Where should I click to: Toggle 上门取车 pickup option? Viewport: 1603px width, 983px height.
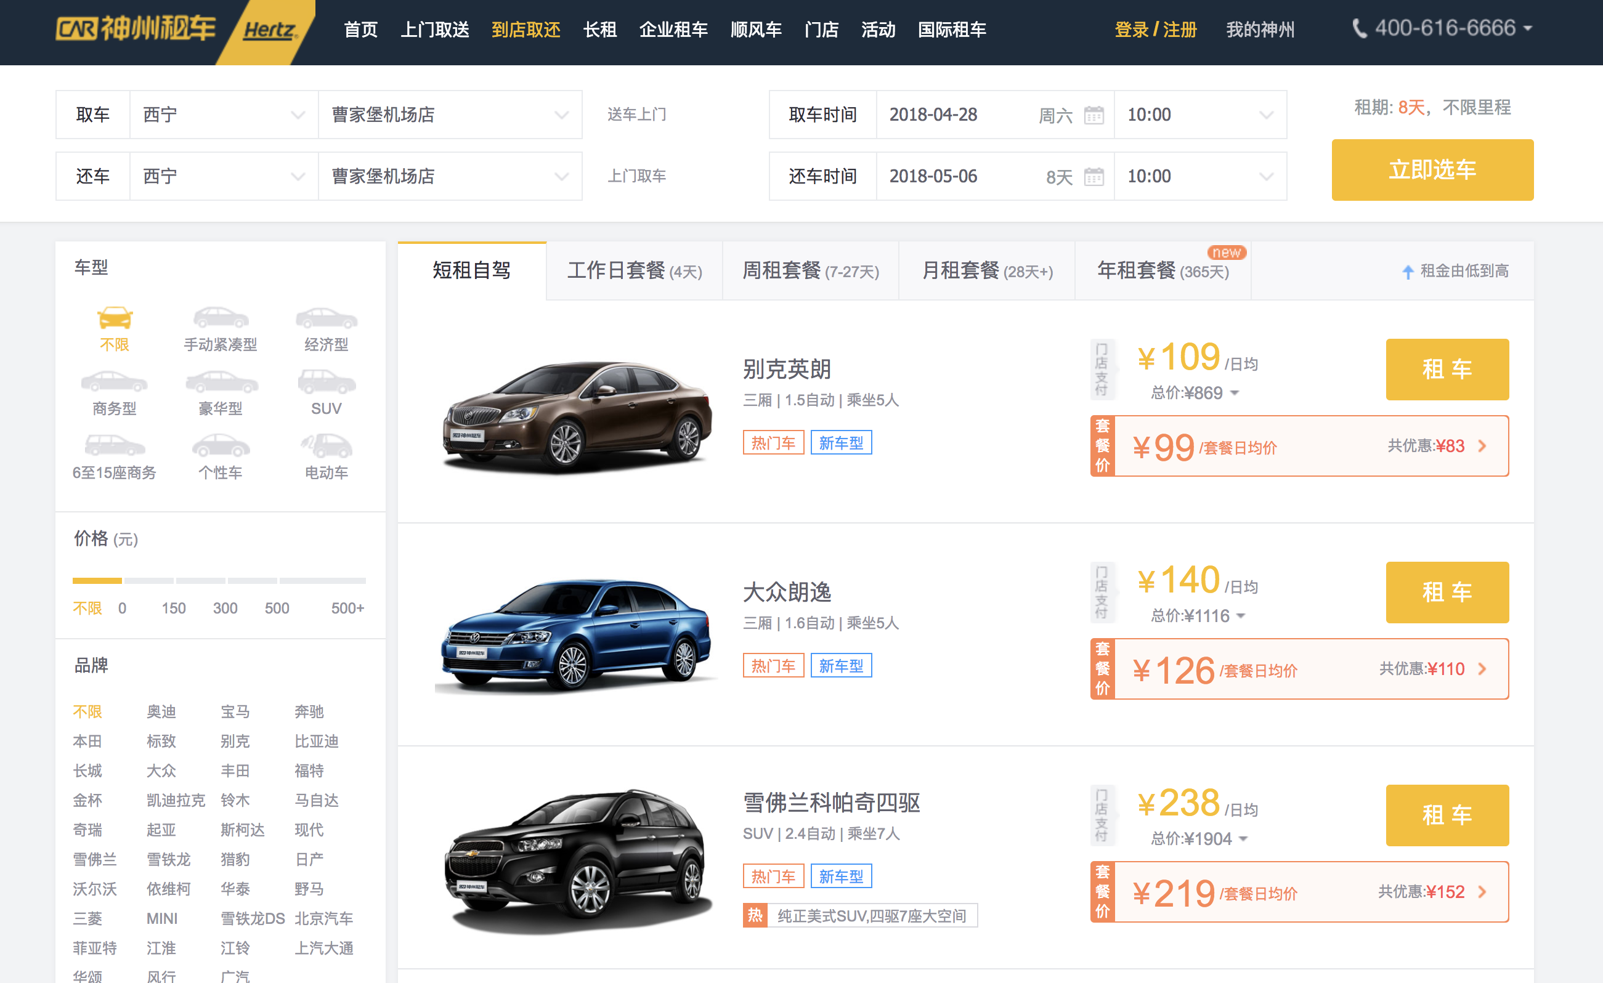point(636,176)
